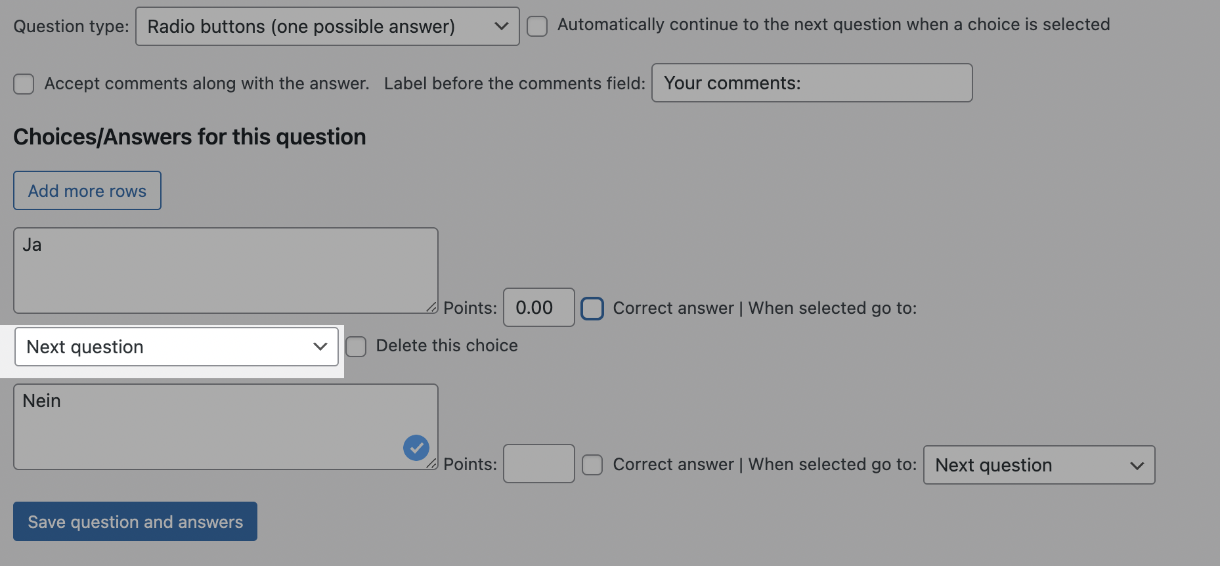Click resize handle of the Ja textarea
Image resolution: width=1220 pixels, height=566 pixels.
click(431, 307)
